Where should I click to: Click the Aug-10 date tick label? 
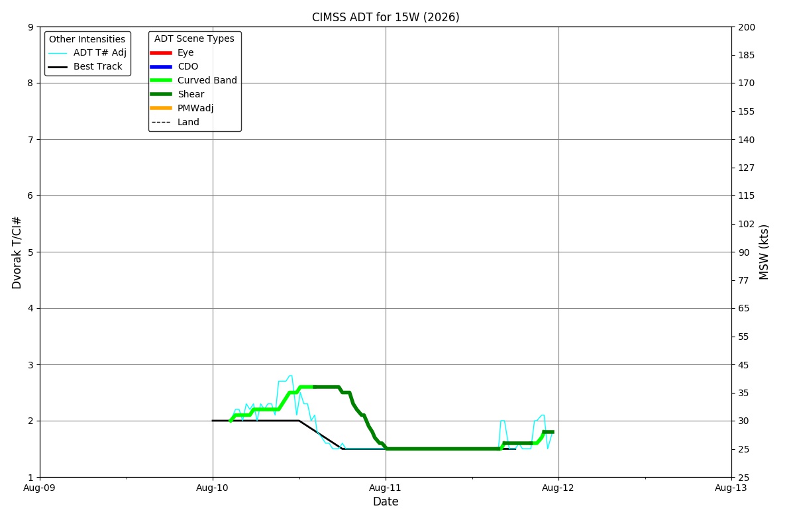tap(213, 488)
